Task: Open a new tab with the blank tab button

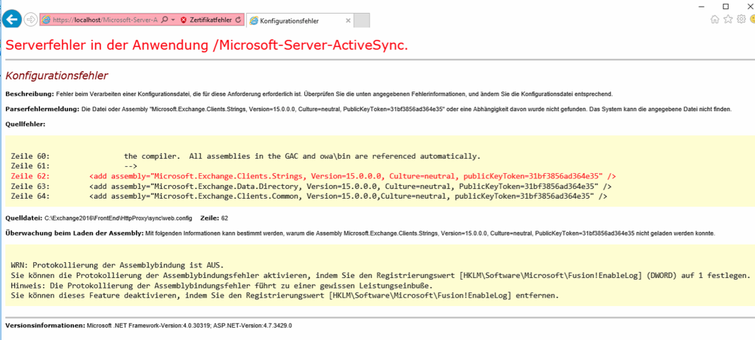Action: coord(362,20)
